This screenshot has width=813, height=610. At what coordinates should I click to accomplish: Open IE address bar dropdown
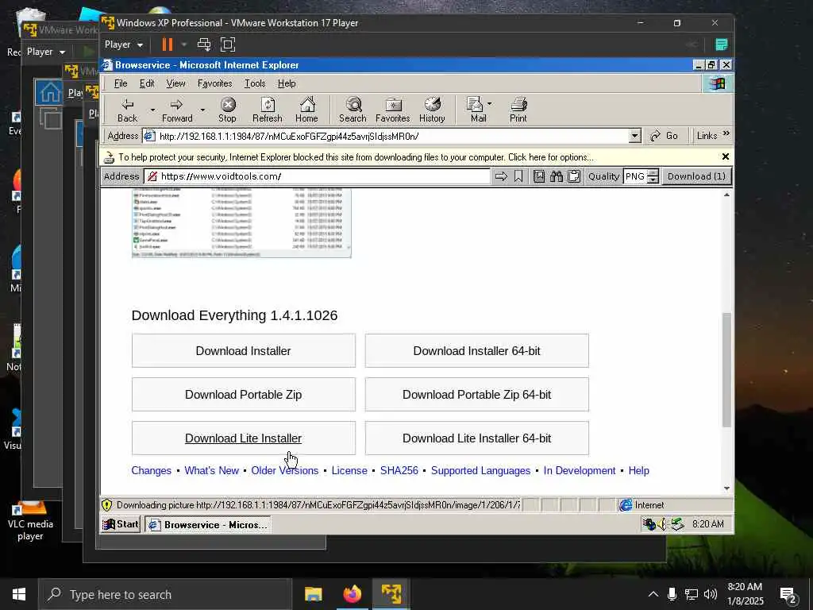tap(634, 136)
